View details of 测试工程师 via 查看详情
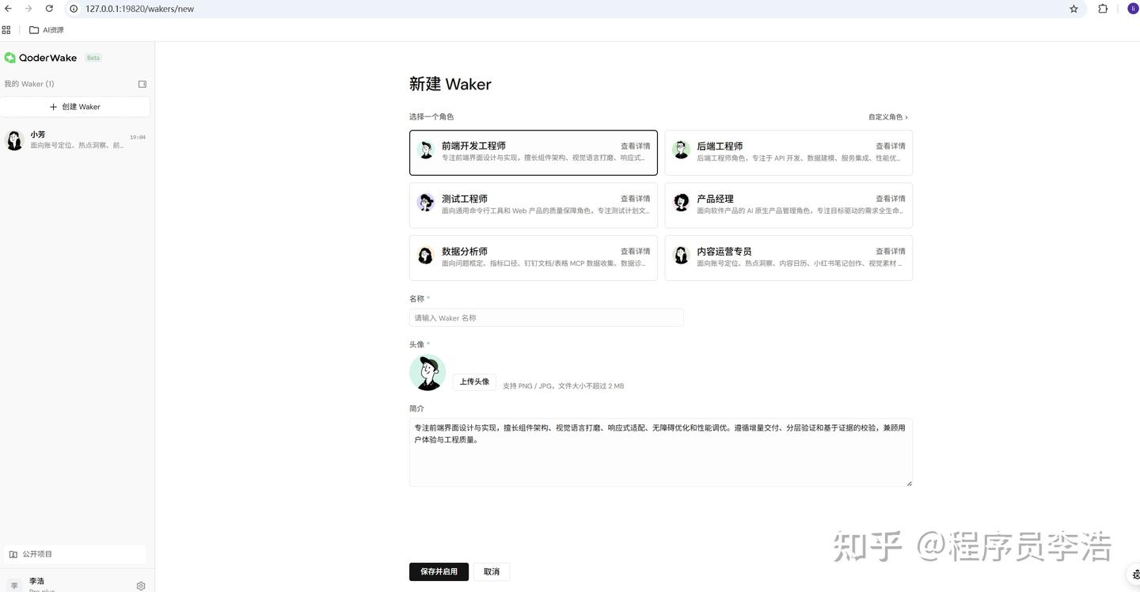 tap(635, 199)
